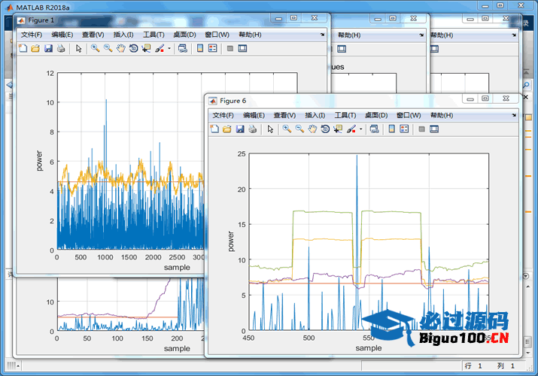Print figure icon in Figure 6 toolbar
Viewport: 538px width, 376px height.
[x=253, y=129]
